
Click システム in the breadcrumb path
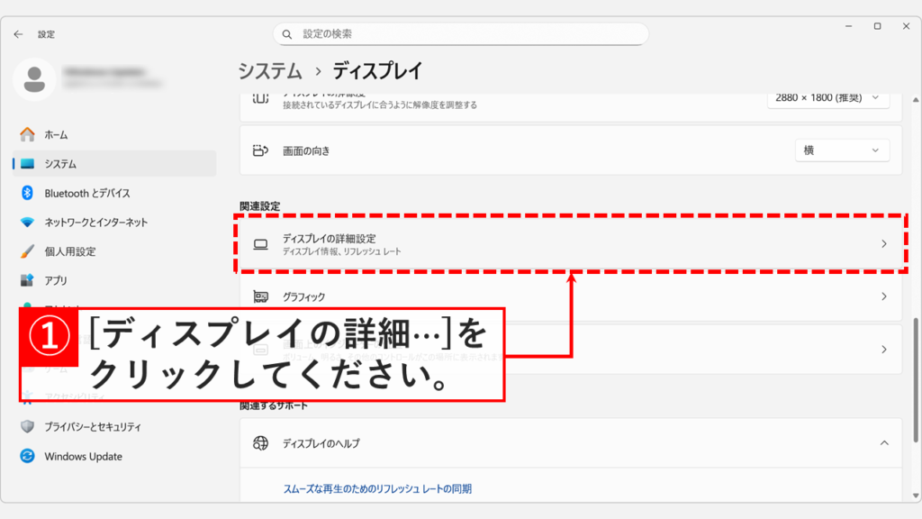click(x=267, y=69)
